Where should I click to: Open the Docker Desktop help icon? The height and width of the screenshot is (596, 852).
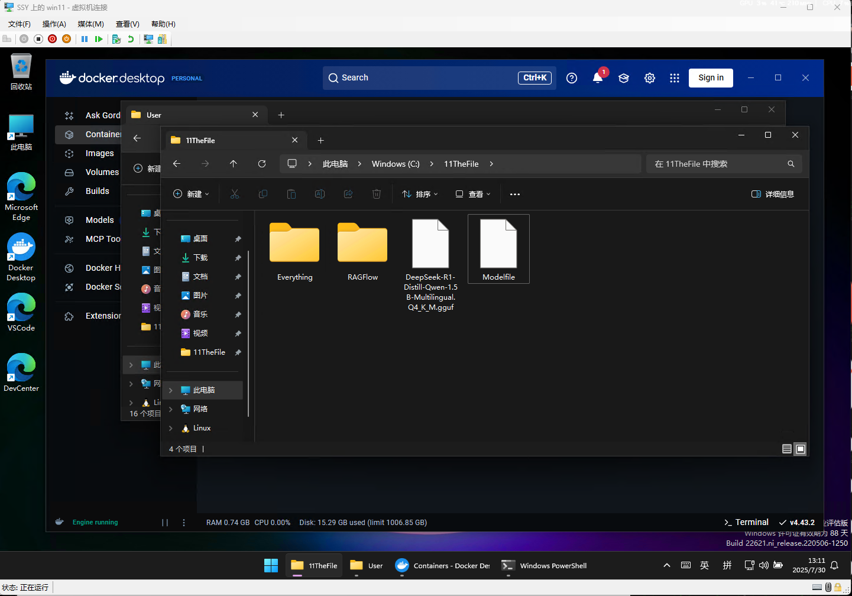pyautogui.click(x=572, y=78)
